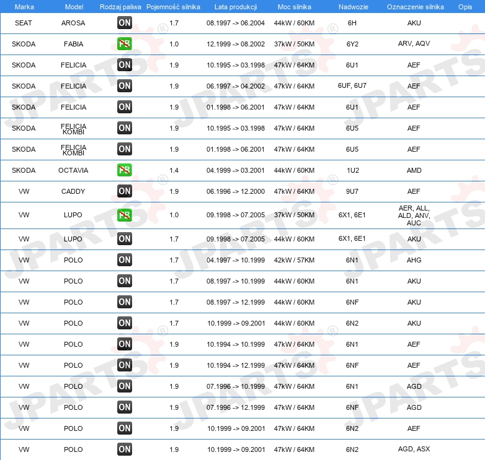Click engine capacity 1.4 in OCTAVIA row
Screen dimensions: 485x460
pos(174,170)
